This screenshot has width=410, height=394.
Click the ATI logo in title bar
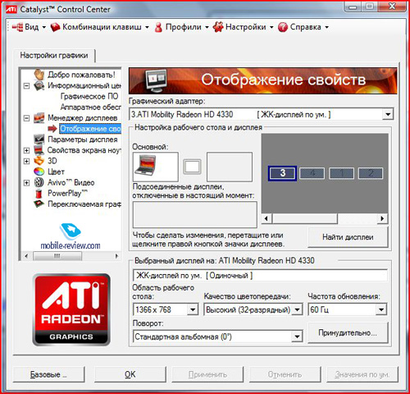[11, 9]
